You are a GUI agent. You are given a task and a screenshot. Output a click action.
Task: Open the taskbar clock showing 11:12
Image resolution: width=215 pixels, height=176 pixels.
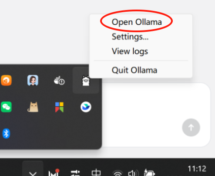pyautogui.click(x=197, y=169)
